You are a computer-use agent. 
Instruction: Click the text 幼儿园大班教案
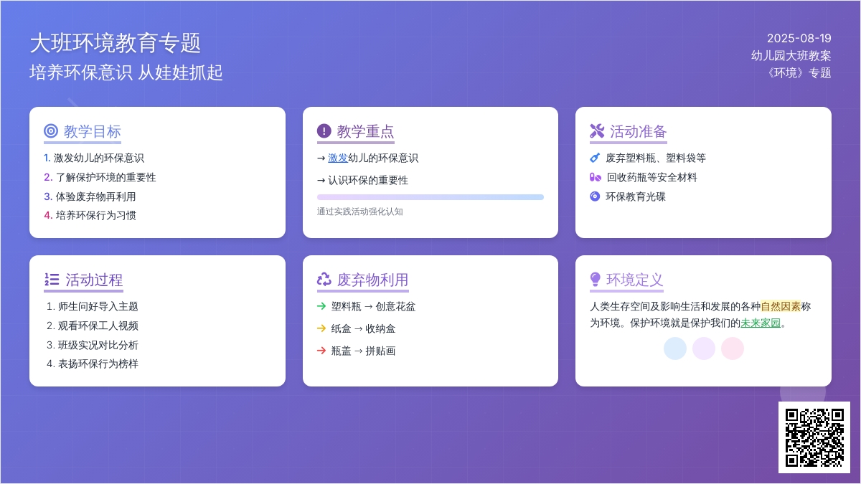(x=791, y=56)
